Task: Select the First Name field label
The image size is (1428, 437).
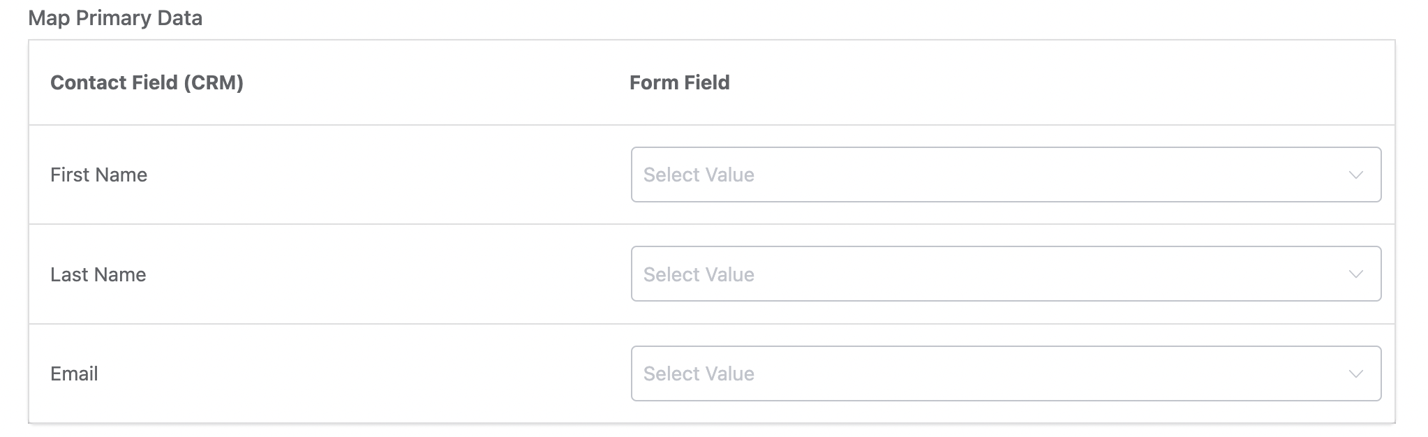Action: click(98, 175)
